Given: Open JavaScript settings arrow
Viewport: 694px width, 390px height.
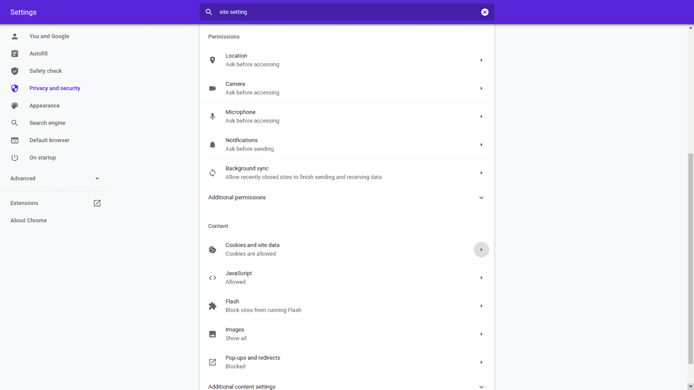Looking at the screenshot, I should click(481, 278).
